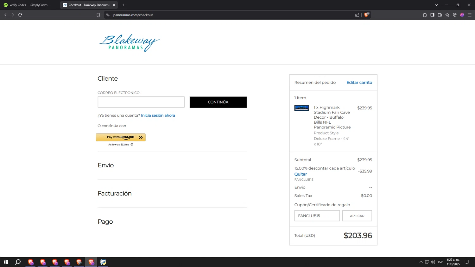This screenshot has height=267, width=475.
Task: Open the volume speaker icon
Action: tap(433, 262)
